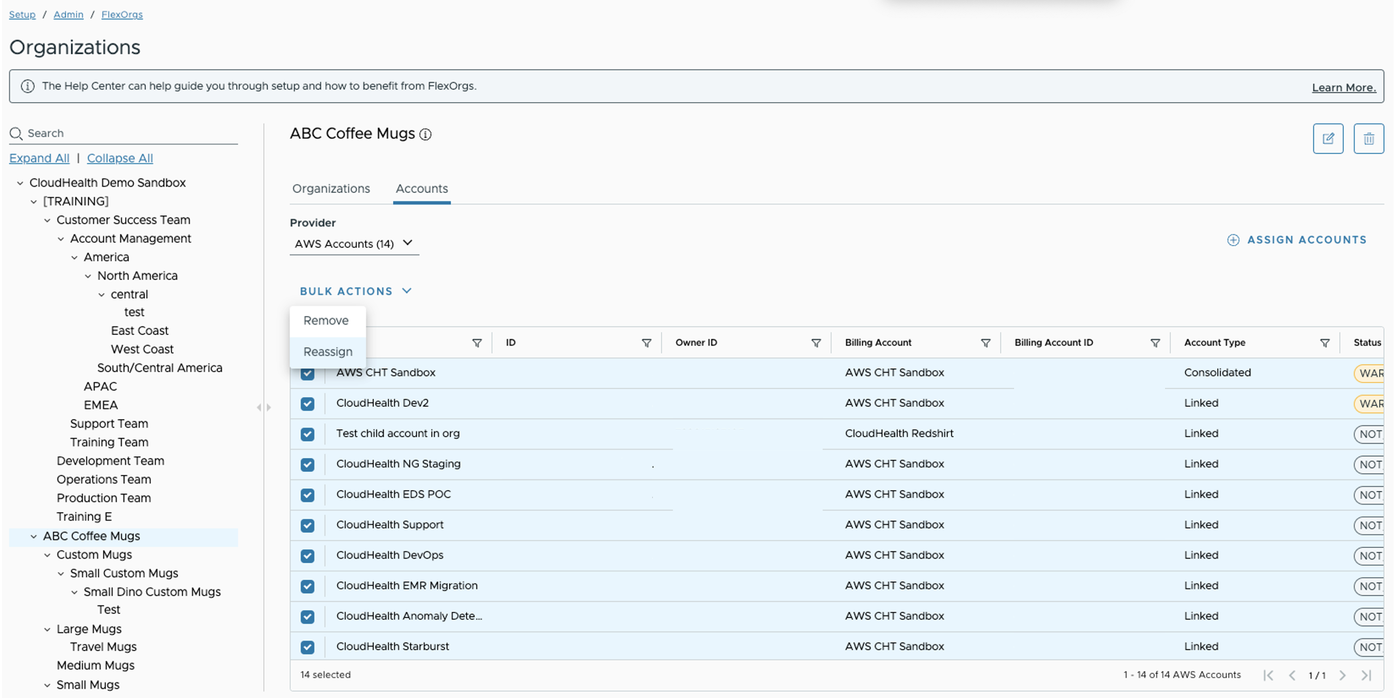The width and height of the screenshot is (1396, 698).
Task: Click the delete organization trash icon
Action: [1368, 139]
